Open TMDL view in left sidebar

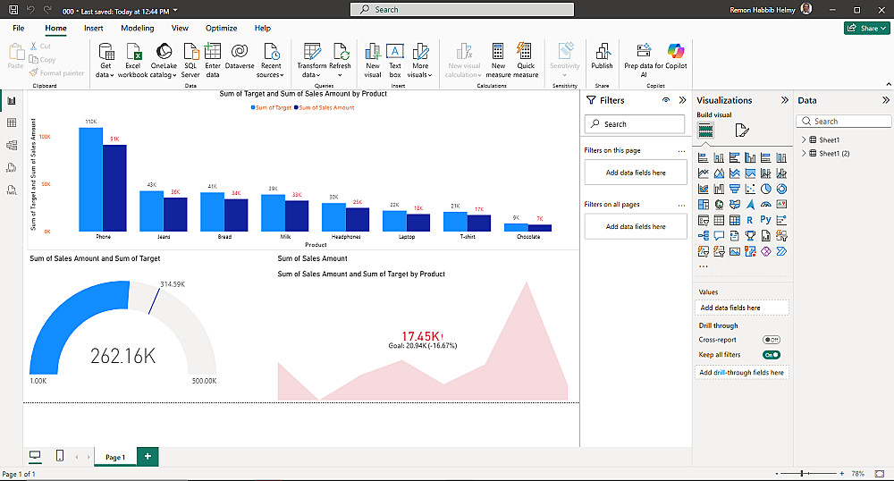12,190
